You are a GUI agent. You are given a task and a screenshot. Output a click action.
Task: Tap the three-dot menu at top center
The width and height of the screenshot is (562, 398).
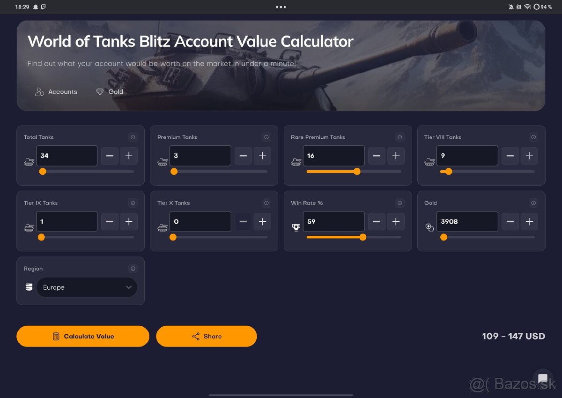[x=281, y=7]
